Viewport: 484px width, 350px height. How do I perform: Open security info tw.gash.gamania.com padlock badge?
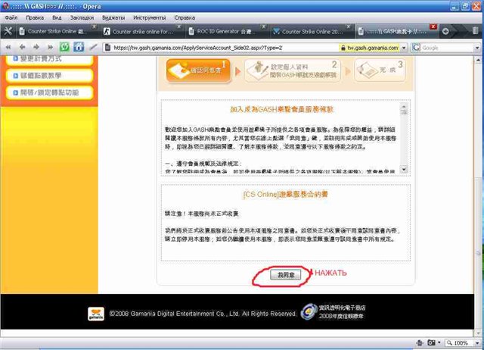[369, 48]
